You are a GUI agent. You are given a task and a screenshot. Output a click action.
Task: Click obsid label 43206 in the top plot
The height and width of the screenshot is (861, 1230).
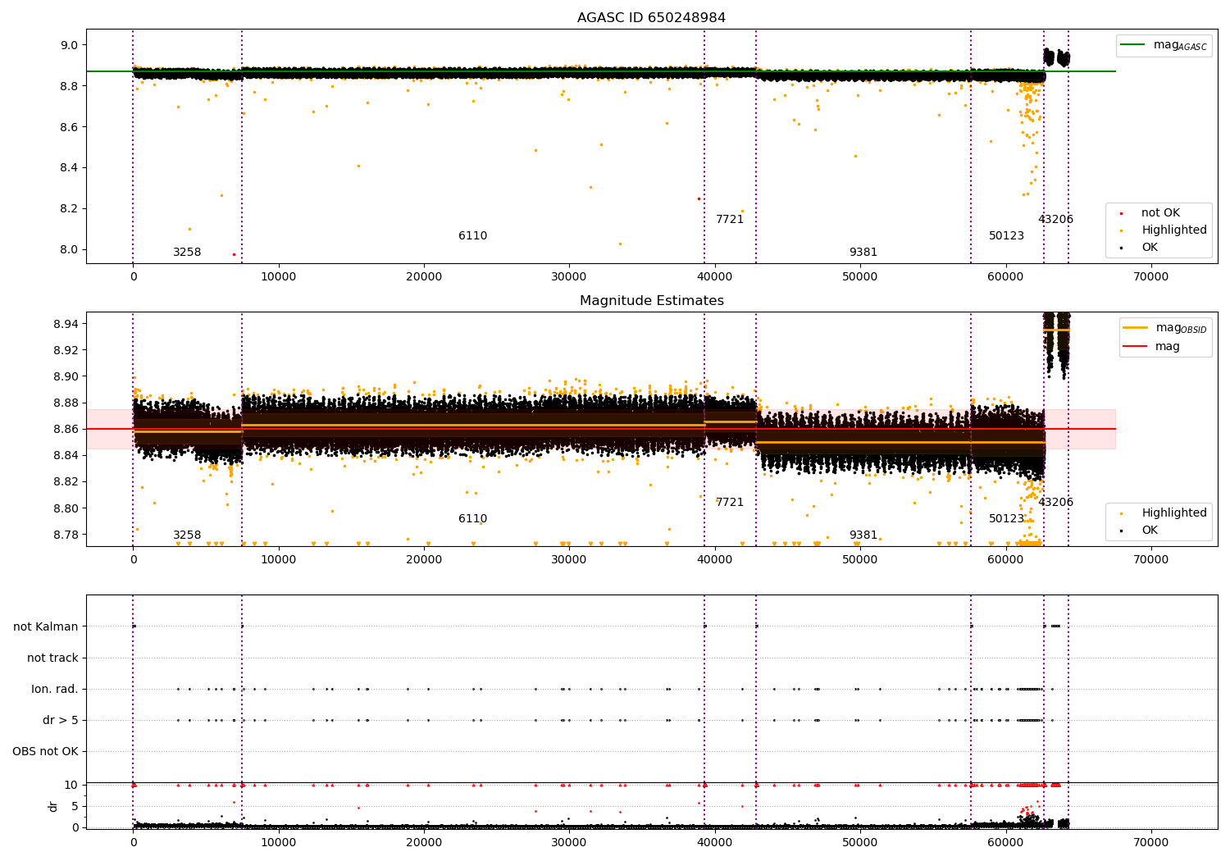point(1055,220)
